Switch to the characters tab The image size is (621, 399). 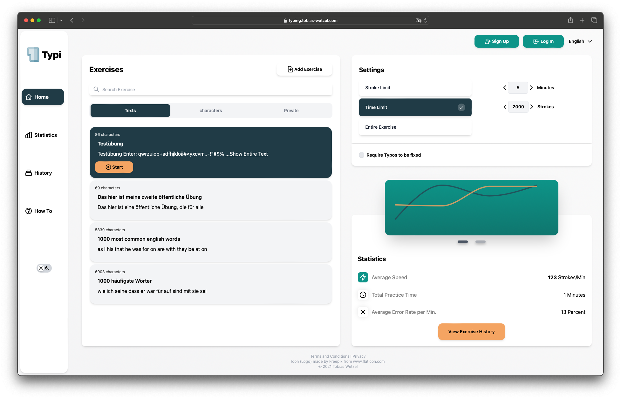click(211, 111)
